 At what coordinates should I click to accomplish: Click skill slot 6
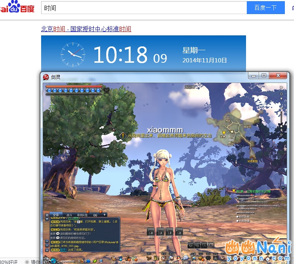coord(197,245)
